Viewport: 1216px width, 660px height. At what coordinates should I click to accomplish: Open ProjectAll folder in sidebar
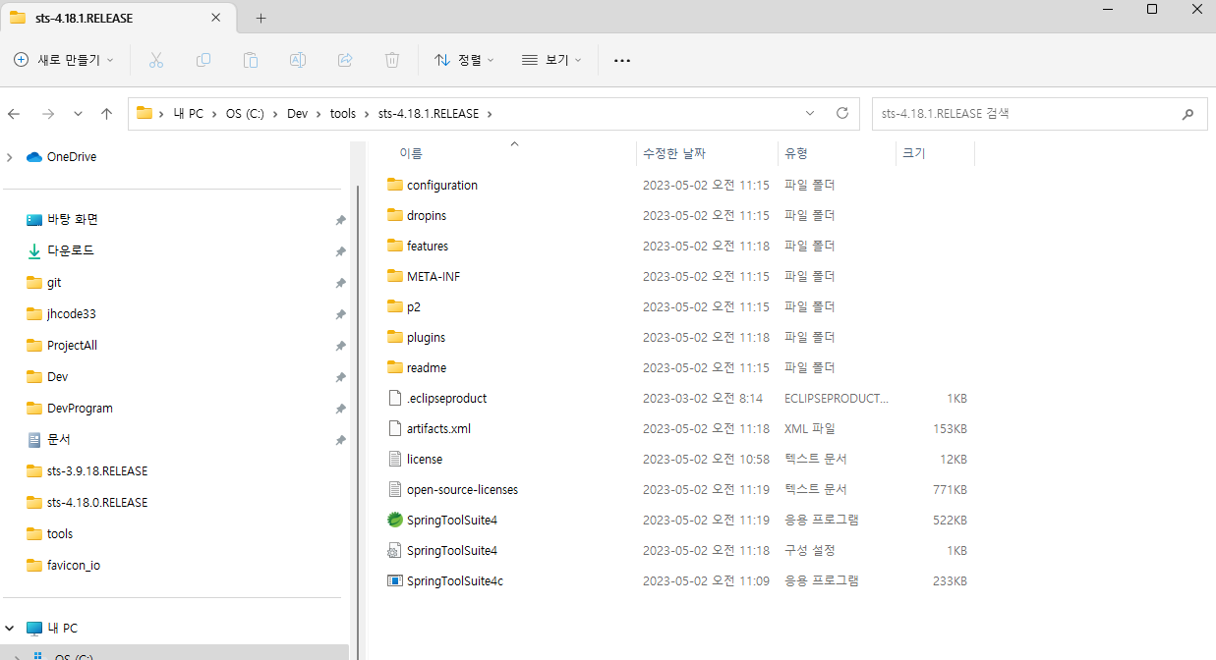62,345
